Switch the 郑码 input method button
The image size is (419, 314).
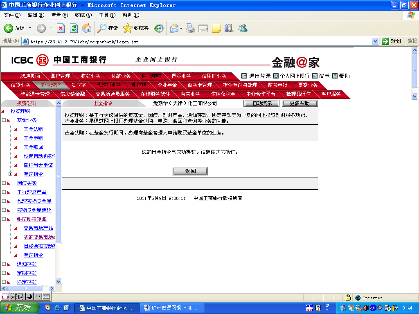click(17, 296)
